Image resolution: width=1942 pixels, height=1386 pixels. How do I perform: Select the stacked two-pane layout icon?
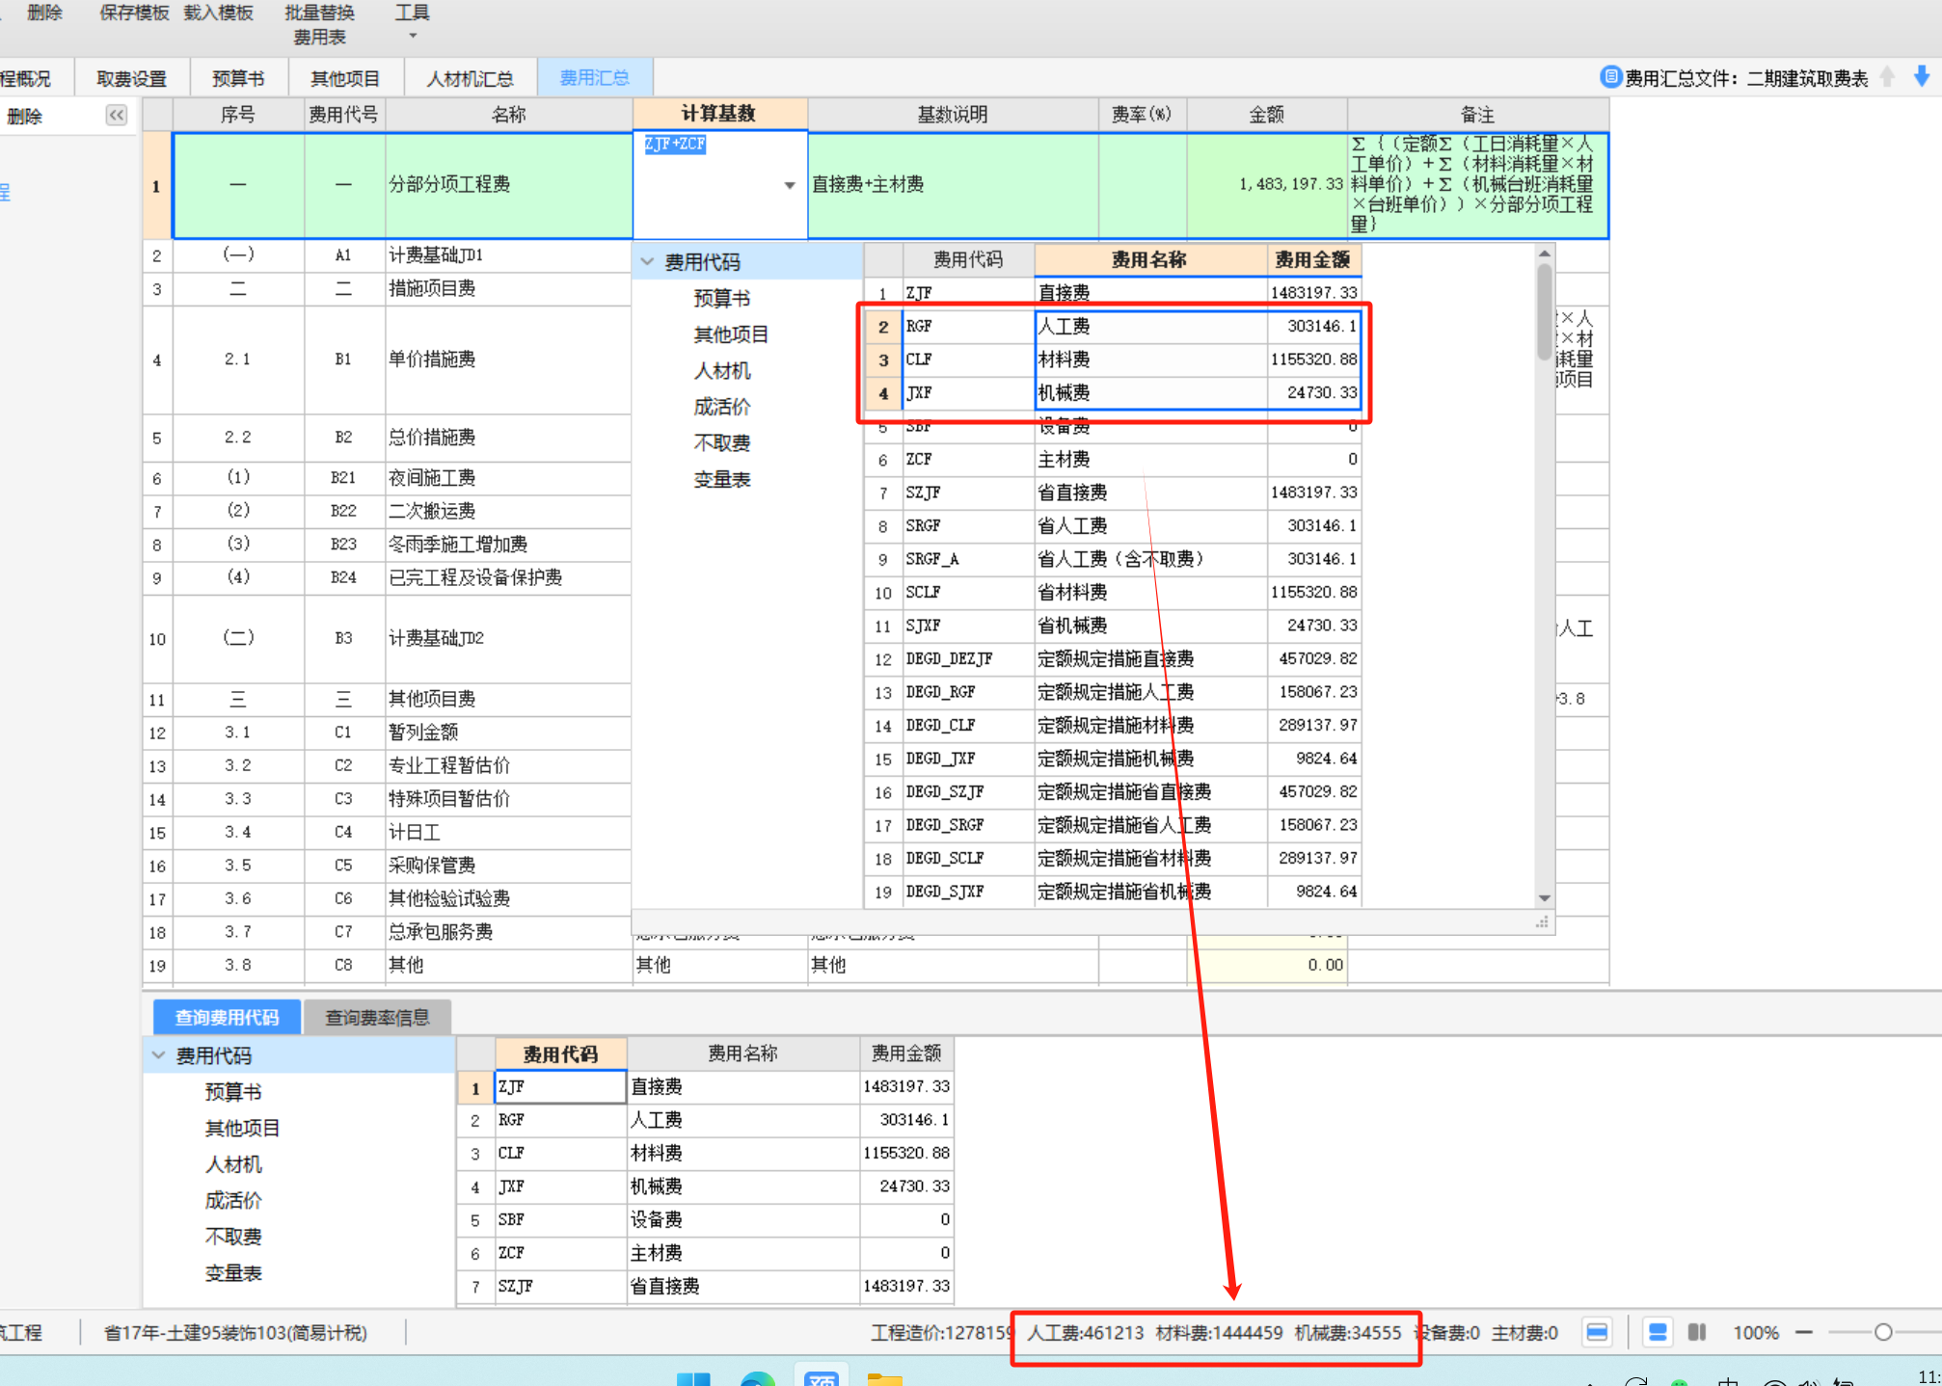[1658, 1332]
